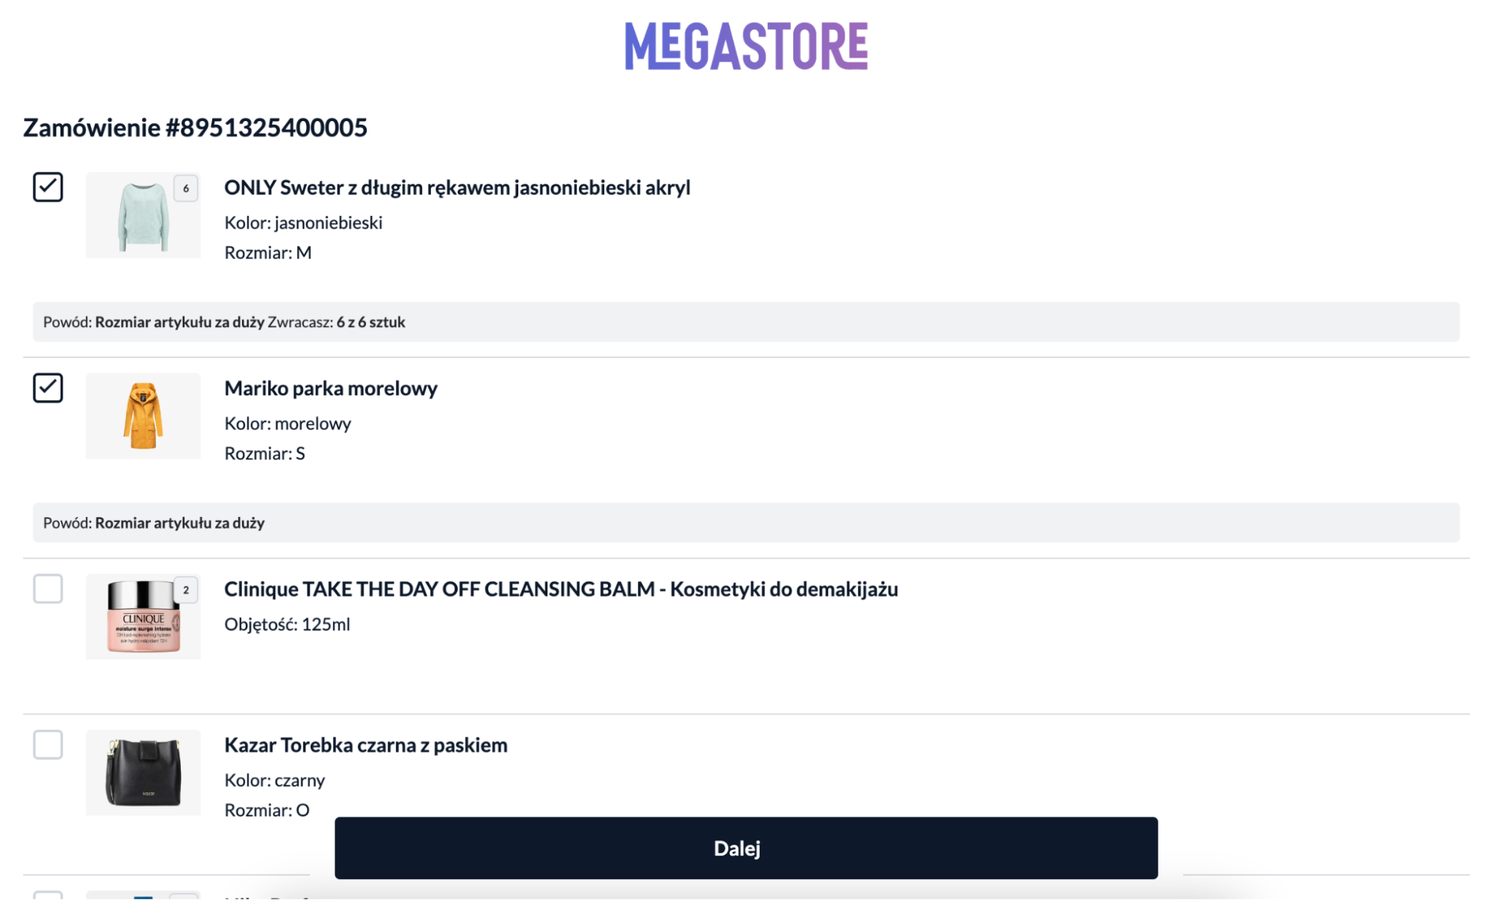
Task: Edit sweater return reason 'Rozmiar artykułu za duży'
Action: point(180,322)
